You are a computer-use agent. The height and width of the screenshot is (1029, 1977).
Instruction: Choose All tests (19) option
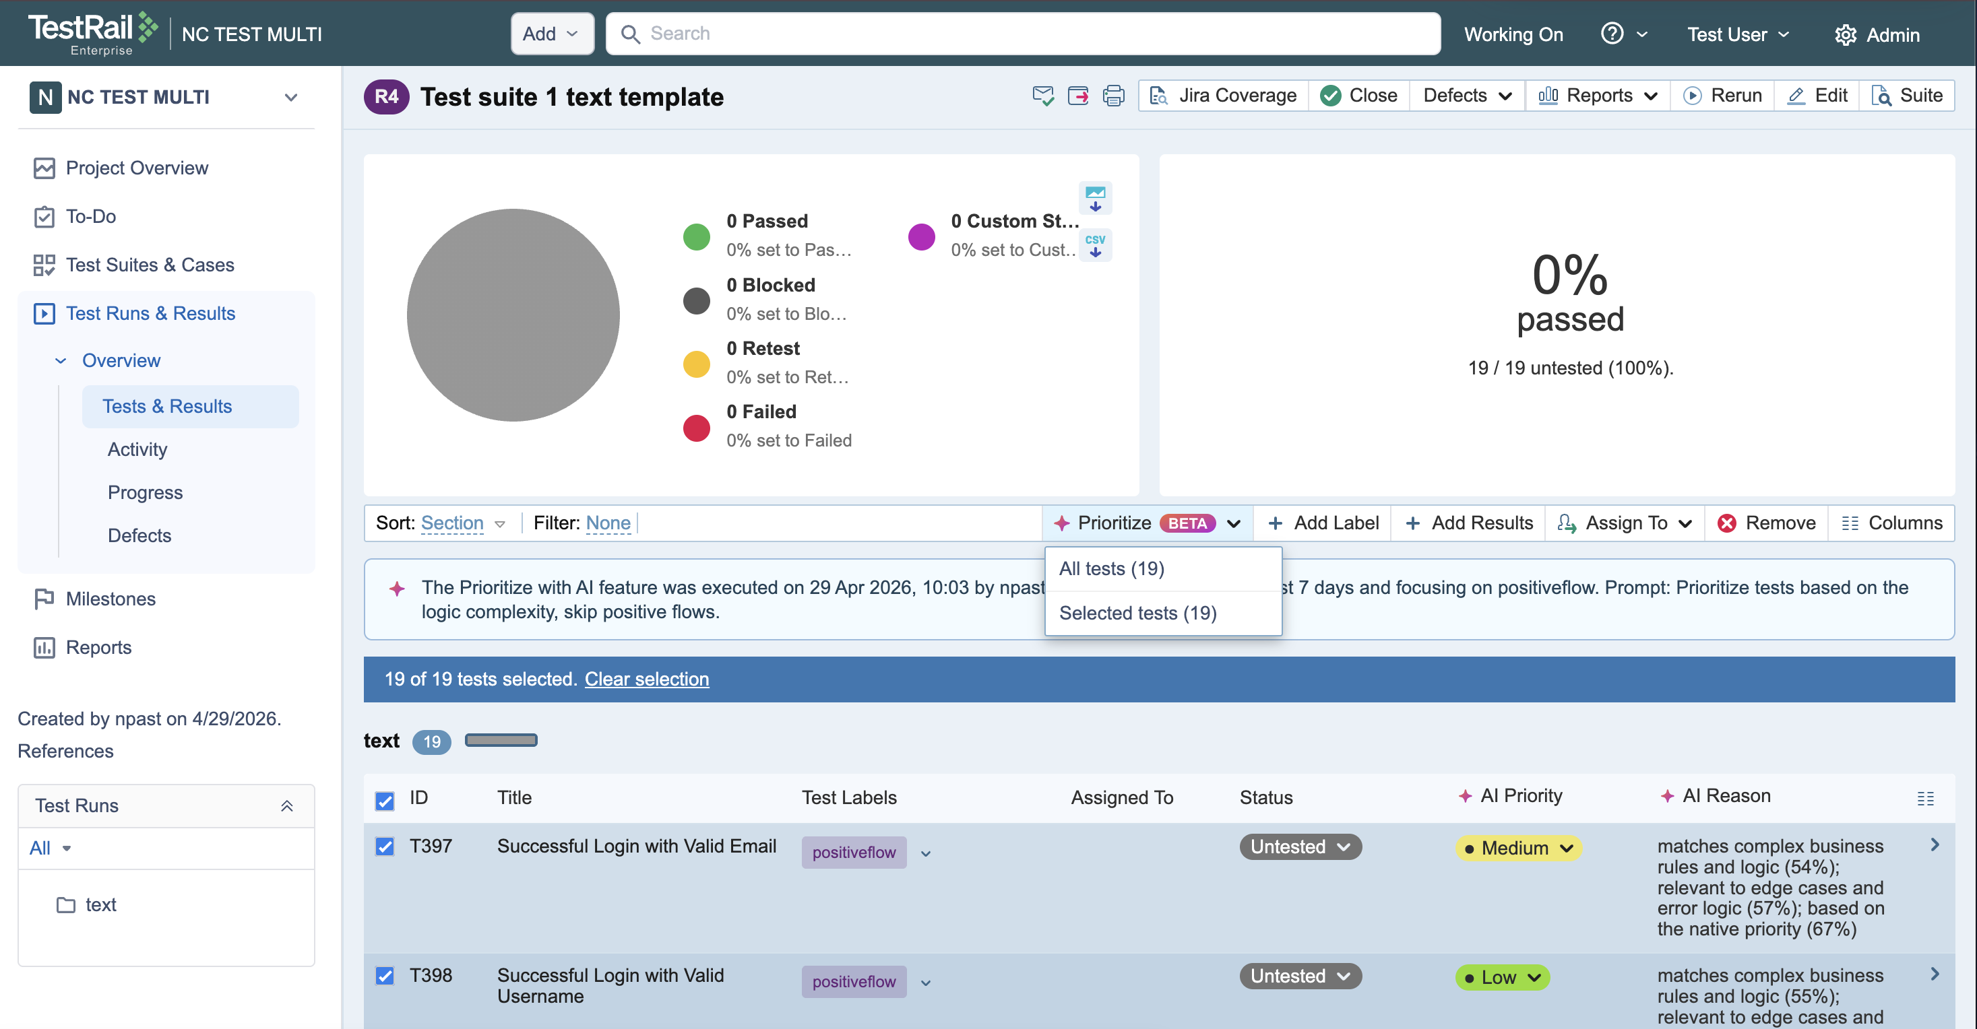click(x=1163, y=569)
